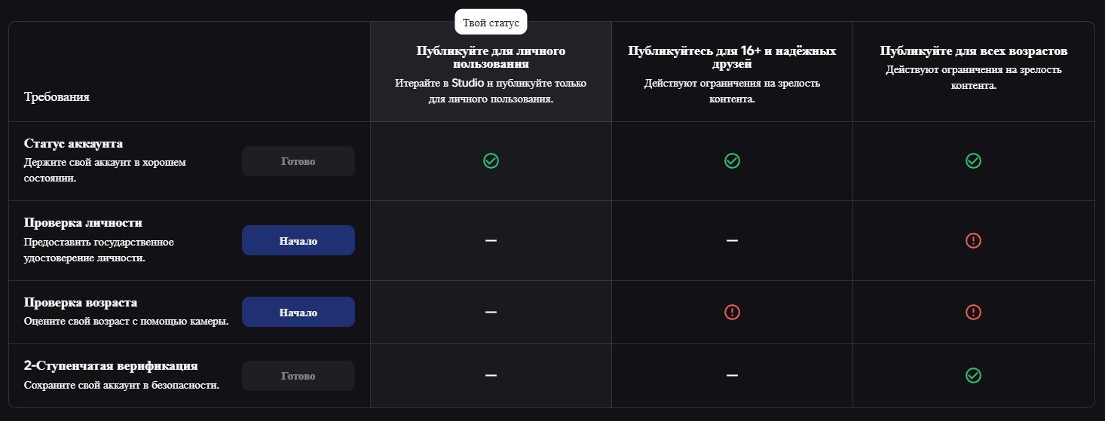Screen dimensions: 1105x421
Task: Click red warning icon for age check, all ages
Action: (x=973, y=312)
